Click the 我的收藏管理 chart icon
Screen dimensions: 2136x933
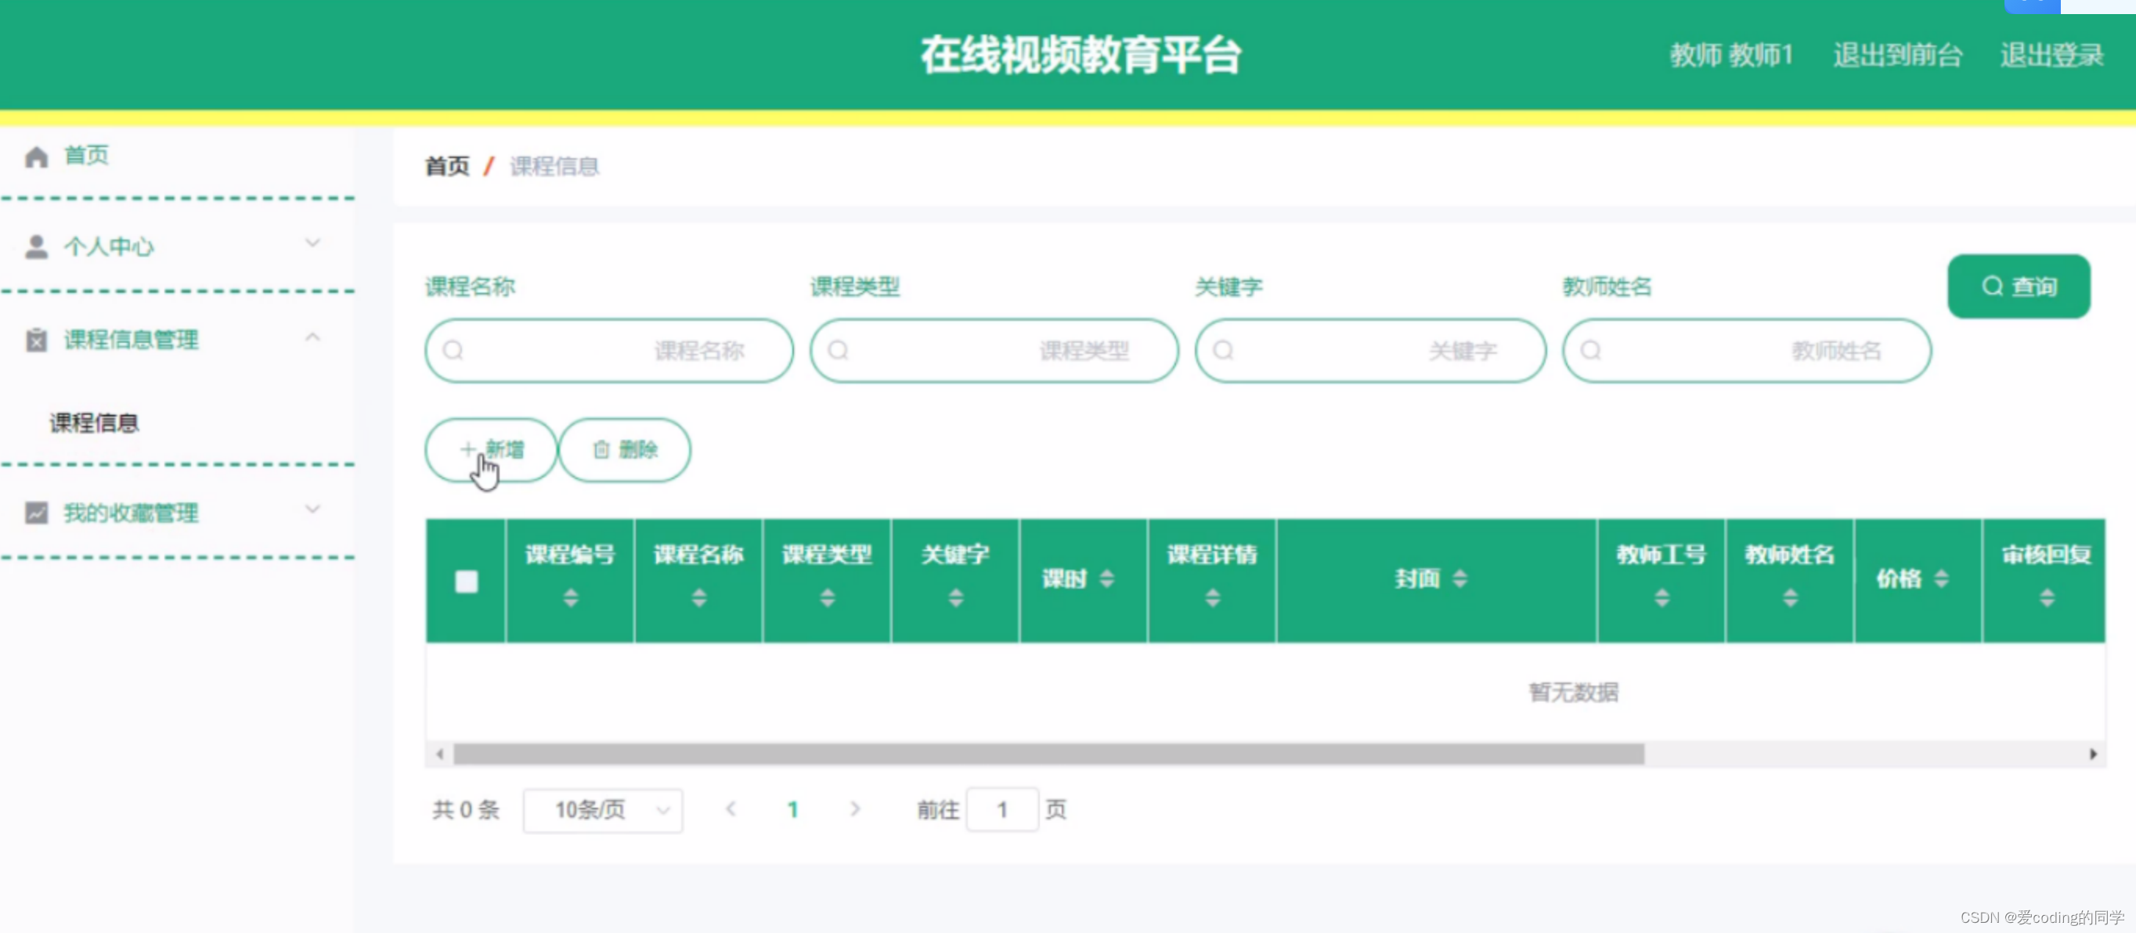(37, 513)
